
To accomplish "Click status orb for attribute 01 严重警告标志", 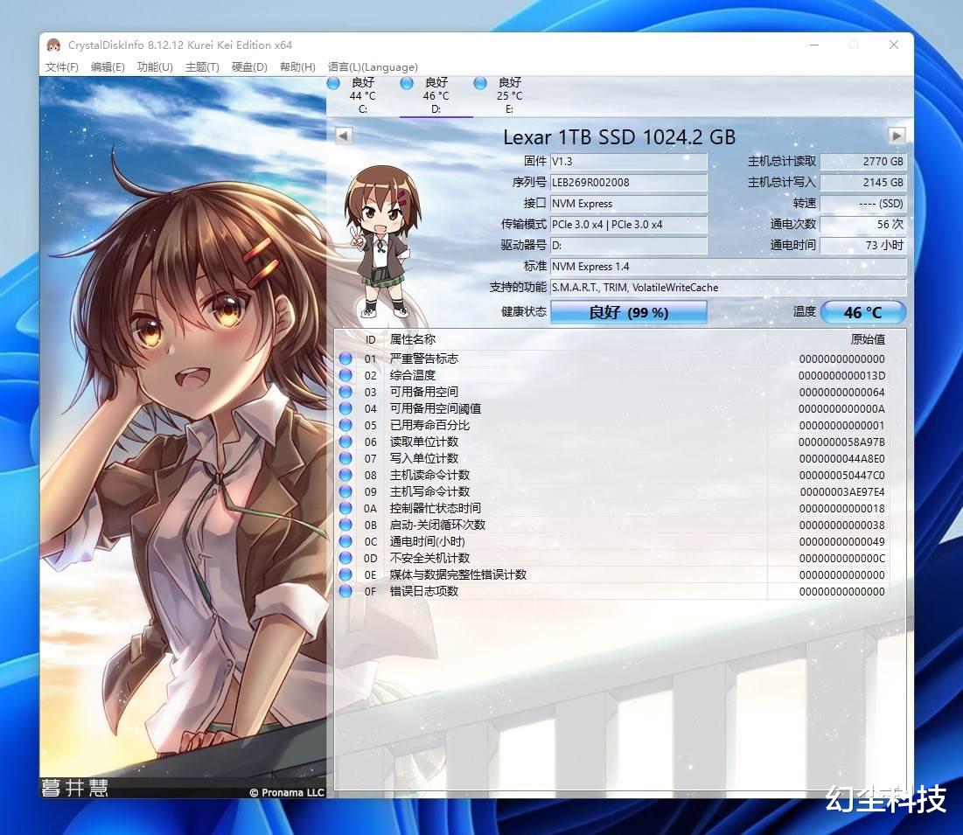I will pos(345,358).
